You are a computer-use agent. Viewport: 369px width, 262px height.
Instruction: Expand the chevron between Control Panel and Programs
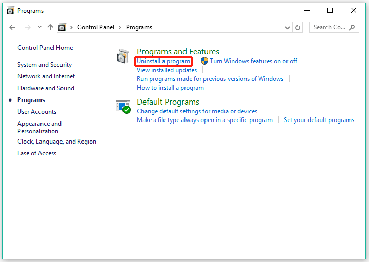pos(120,27)
